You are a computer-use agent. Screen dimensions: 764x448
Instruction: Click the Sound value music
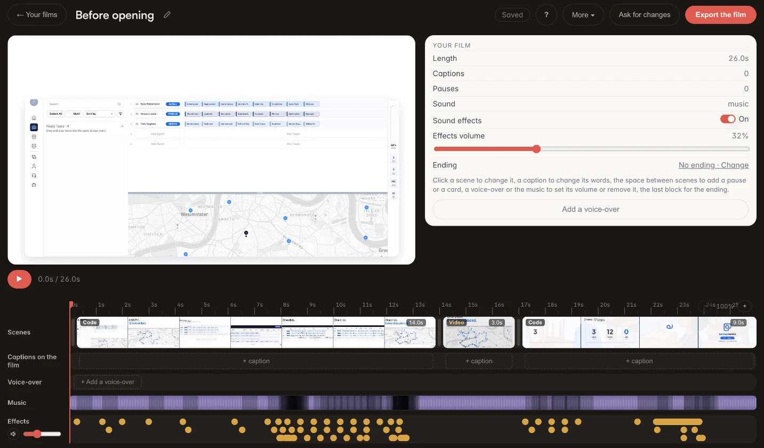tap(738, 104)
